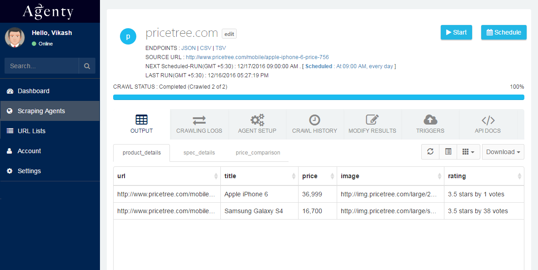The width and height of the screenshot is (538, 270).
Task: Focus the sidebar Search field
Action: coord(41,66)
